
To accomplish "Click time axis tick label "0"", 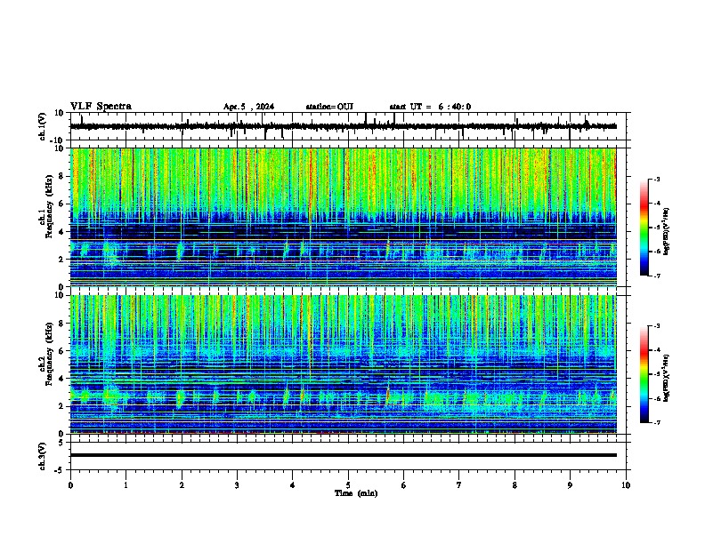I will 70,485.
